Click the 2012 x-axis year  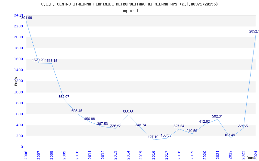(x=102, y=155)
